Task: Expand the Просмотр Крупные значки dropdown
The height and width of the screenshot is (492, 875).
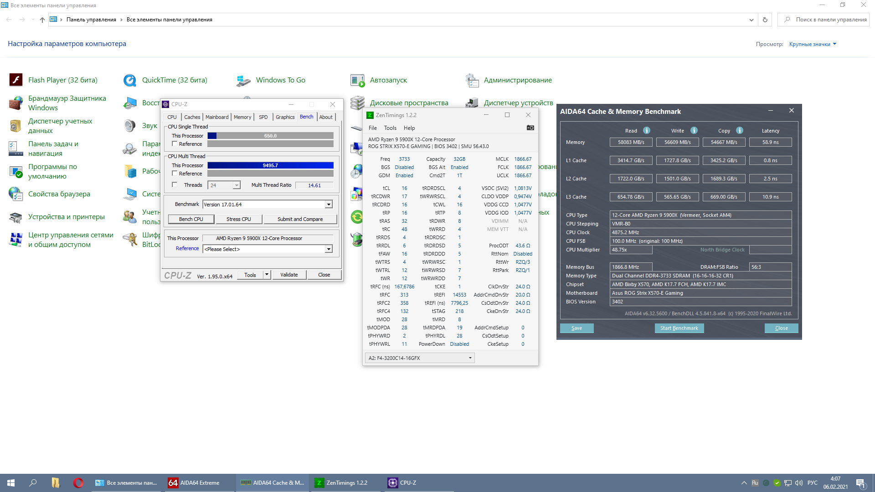Action: (x=813, y=44)
